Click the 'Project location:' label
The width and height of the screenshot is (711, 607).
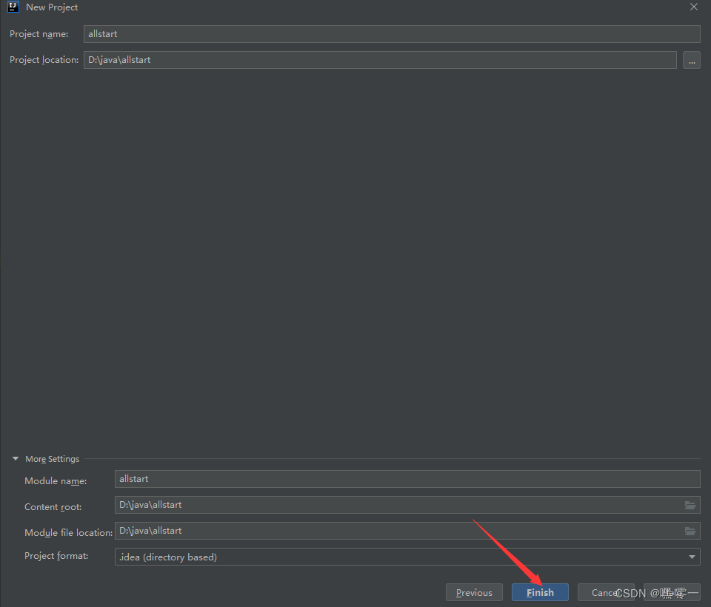(x=44, y=60)
